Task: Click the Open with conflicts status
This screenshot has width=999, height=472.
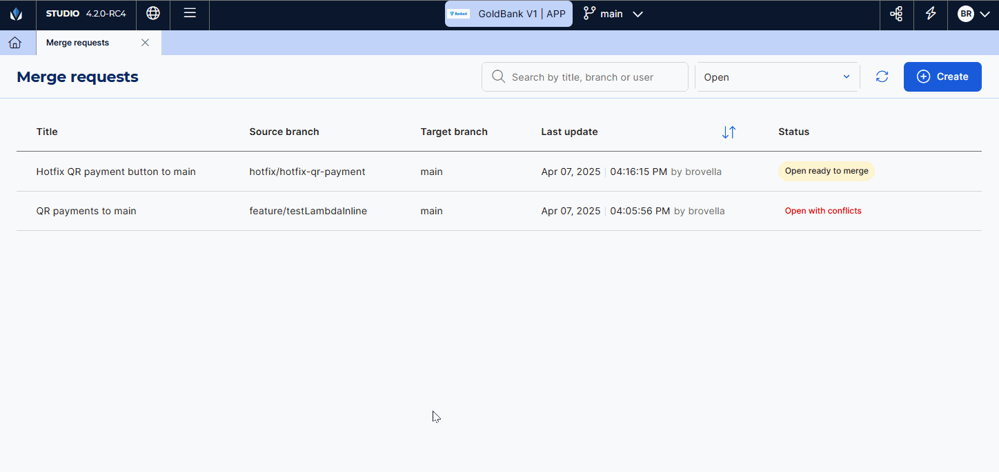Action: (823, 211)
